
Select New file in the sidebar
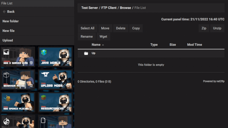[9, 31]
